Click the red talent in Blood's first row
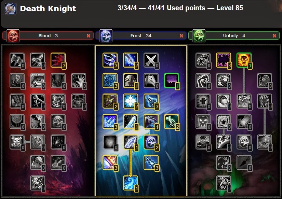The width and height of the screenshot is (282, 199). [x=58, y=60]
